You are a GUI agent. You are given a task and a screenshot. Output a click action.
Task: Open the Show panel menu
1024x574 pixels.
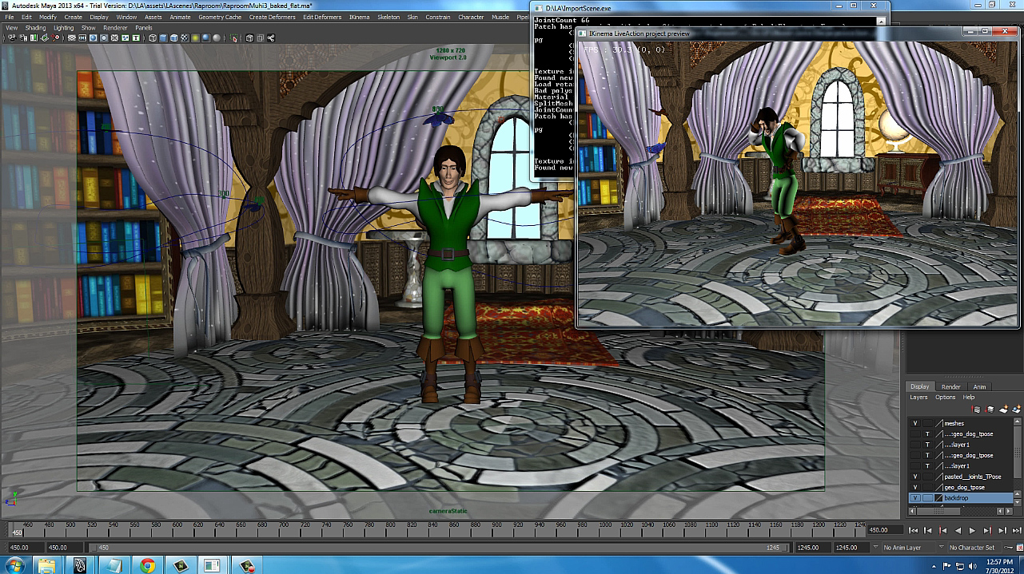89,28
